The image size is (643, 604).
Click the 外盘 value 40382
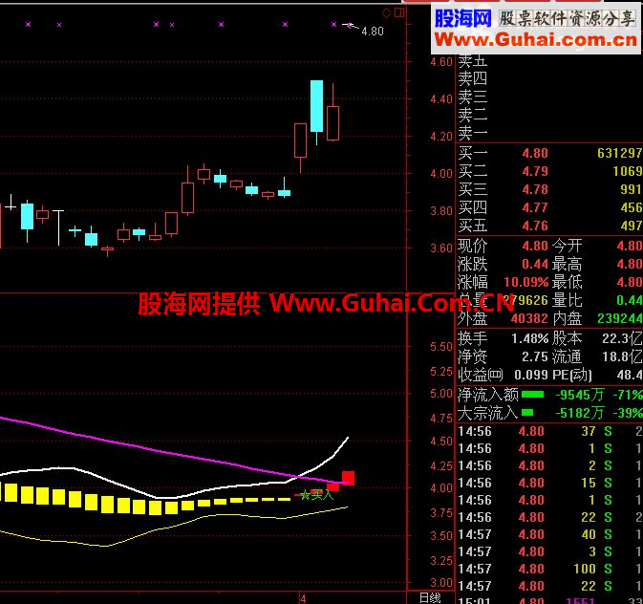pyautogui.click(x=529, y=318)
